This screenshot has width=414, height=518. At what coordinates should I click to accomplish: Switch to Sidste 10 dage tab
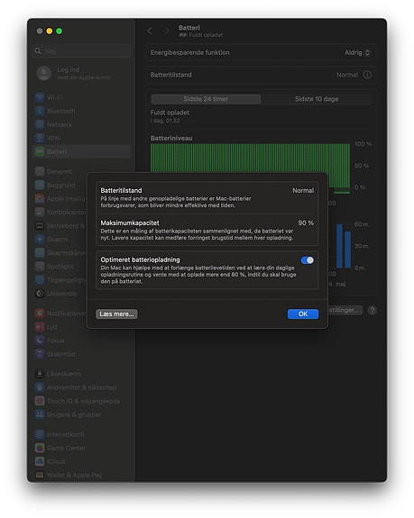[317, 99]
